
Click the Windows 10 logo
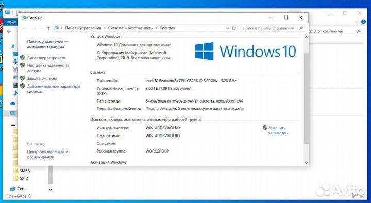click(x=245, y=52)
